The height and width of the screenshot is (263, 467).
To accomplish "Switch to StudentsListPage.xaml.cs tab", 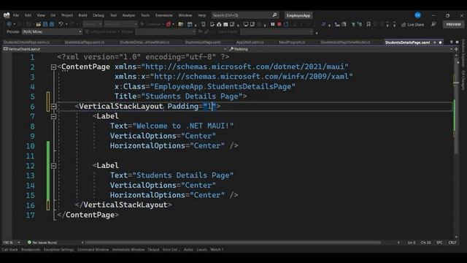I will click(85, 42).
